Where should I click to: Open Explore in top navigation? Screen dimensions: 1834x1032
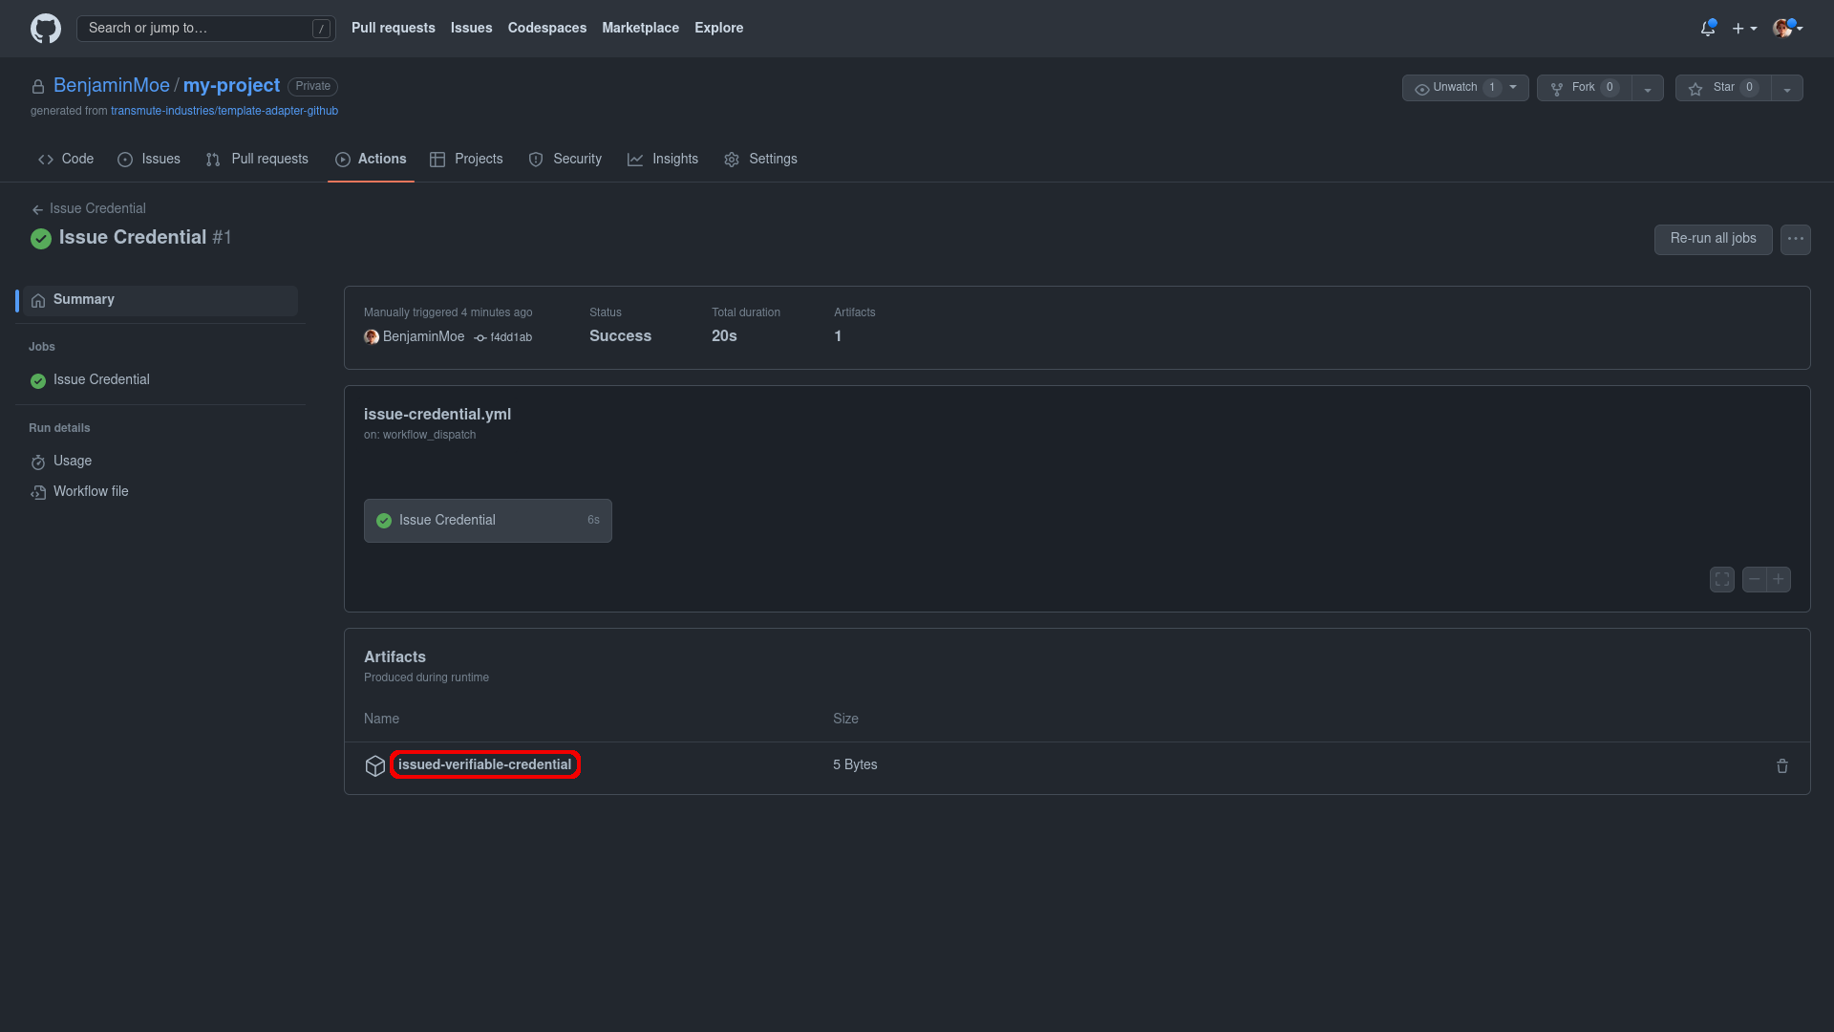(x=718, y=28)
